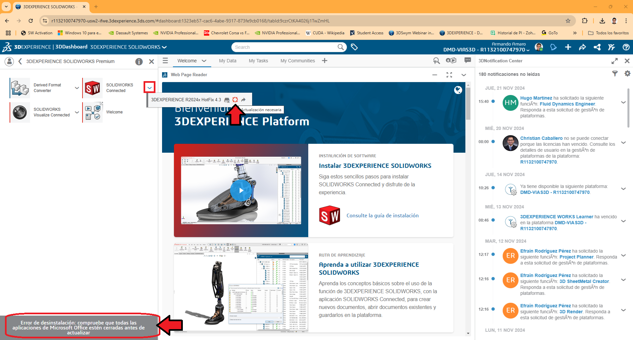Click the notification list scrollbar
This screenshot has height=340, width=633.
628,108
